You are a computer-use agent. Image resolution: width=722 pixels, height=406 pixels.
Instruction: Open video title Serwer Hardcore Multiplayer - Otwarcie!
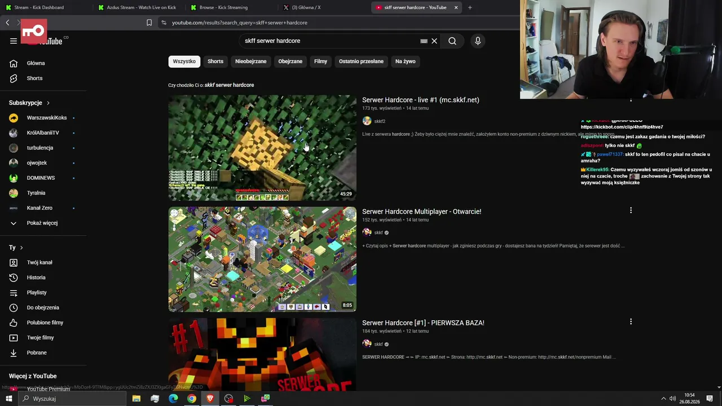pos(421,211)
